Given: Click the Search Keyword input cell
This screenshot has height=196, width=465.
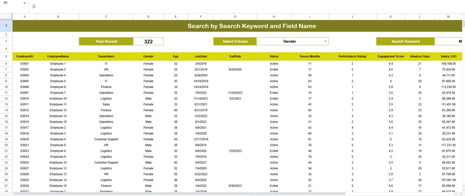Looking at the screenshot, I should tap(448, 41).
